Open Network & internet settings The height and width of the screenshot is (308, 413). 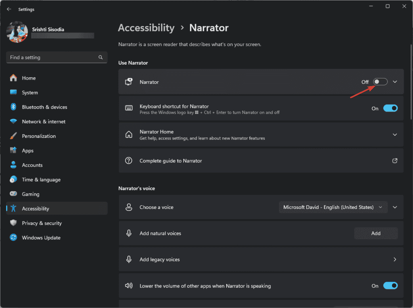[44, 122]
